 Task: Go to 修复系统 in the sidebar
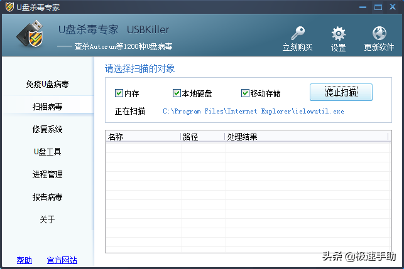coord(47,129)
